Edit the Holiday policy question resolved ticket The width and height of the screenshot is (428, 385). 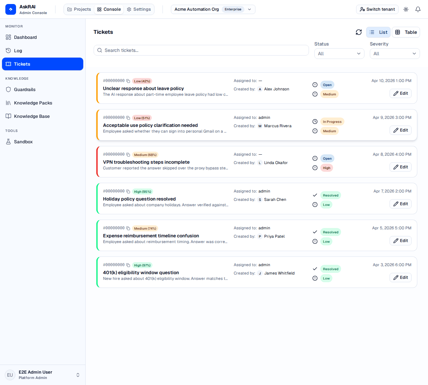401,204
